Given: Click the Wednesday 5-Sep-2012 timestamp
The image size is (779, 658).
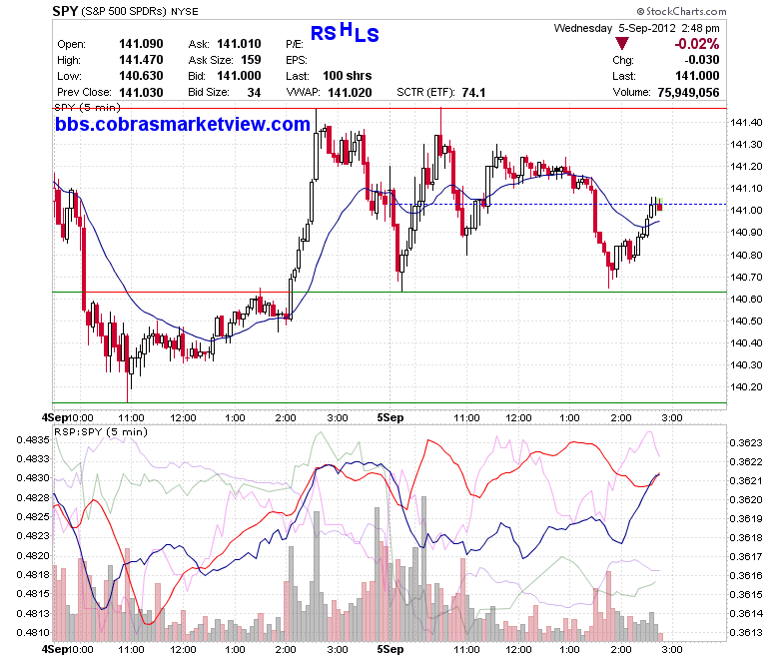Looking at the screenshot, I should pyautogui.click(x=636, y=28).
